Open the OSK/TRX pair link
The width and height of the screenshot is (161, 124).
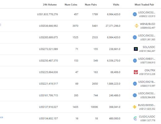pyautogui.click(x=150, y=70)
